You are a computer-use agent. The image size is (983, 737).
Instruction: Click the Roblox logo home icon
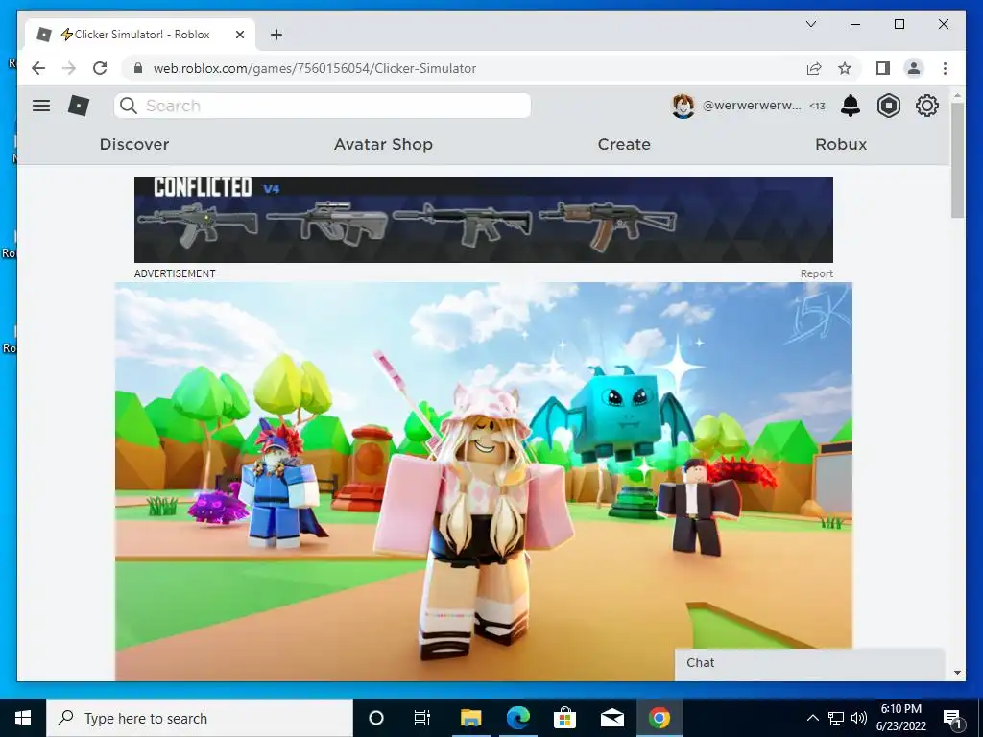[79, 106]
